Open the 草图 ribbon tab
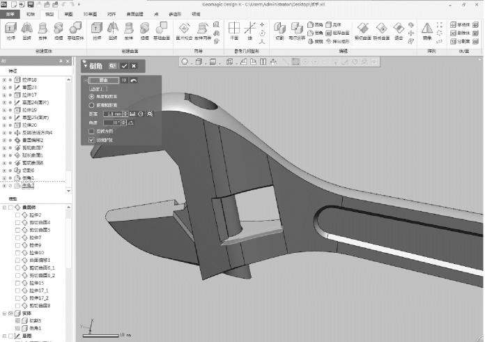Image resolution: width=485 pixels, height=342 pixels. [x=68, y=13]
